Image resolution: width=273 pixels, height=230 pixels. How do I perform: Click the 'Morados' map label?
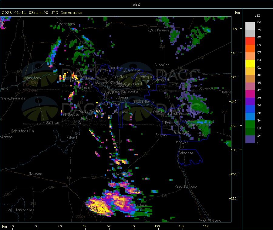(x=35, y=173)
